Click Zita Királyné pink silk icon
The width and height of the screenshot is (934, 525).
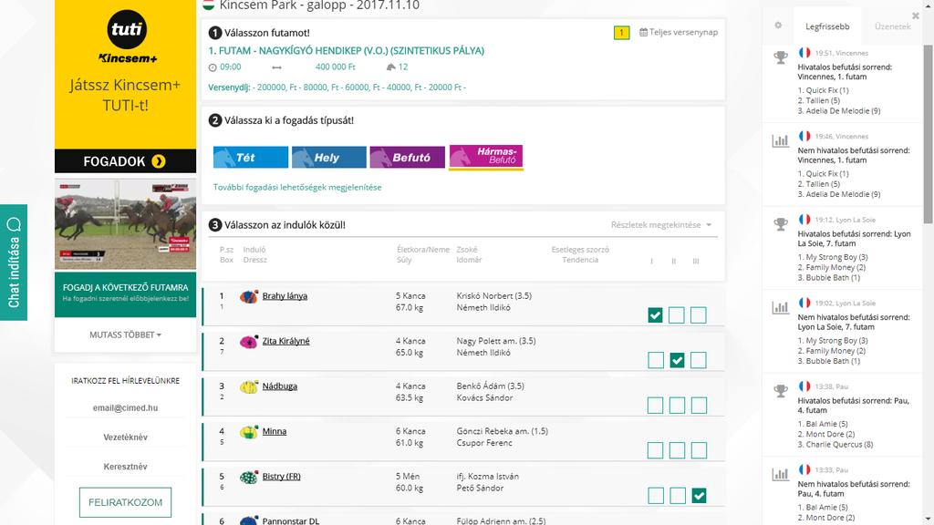pyautogui.click(x=249, y=342)
